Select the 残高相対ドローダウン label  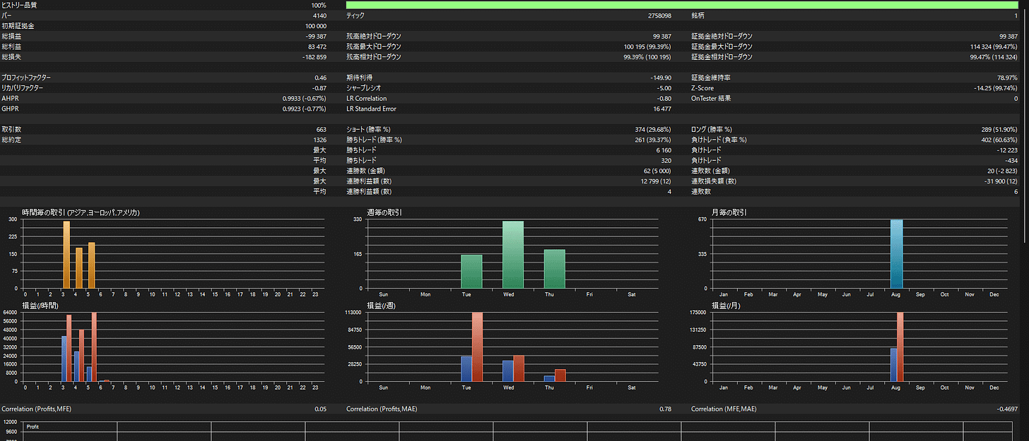coord(374,57)
